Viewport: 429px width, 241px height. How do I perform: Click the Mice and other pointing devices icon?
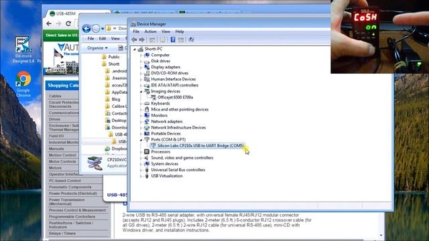point(147,110)
